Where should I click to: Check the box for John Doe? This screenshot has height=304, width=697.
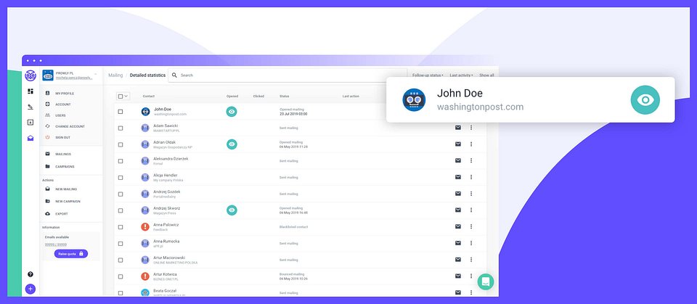coord(121,112)
